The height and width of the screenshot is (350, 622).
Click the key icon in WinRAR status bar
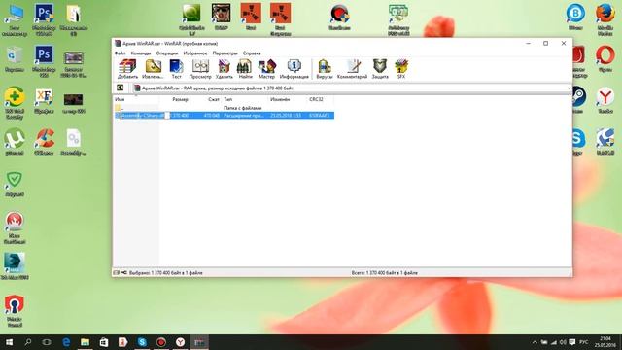[123, 273]
